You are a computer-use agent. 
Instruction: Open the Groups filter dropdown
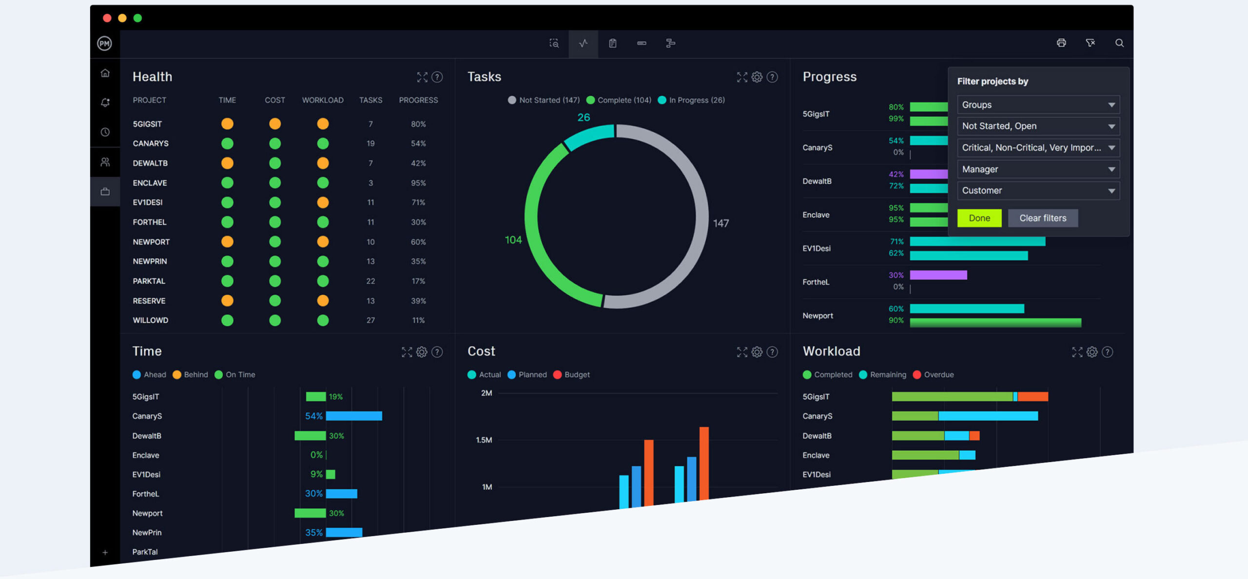point(1038,105)
